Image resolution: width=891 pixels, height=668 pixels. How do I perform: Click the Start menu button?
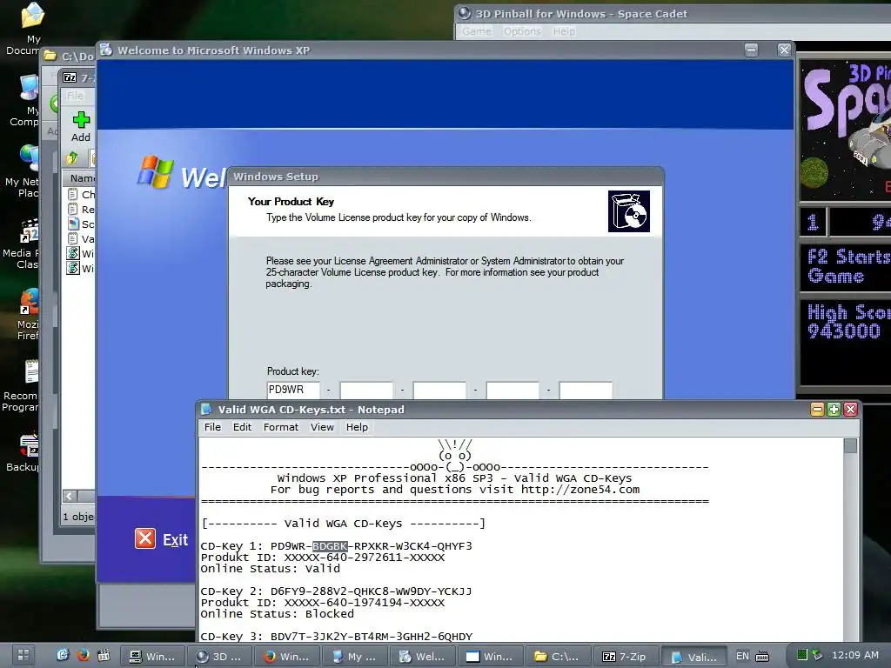click(23, 656)
